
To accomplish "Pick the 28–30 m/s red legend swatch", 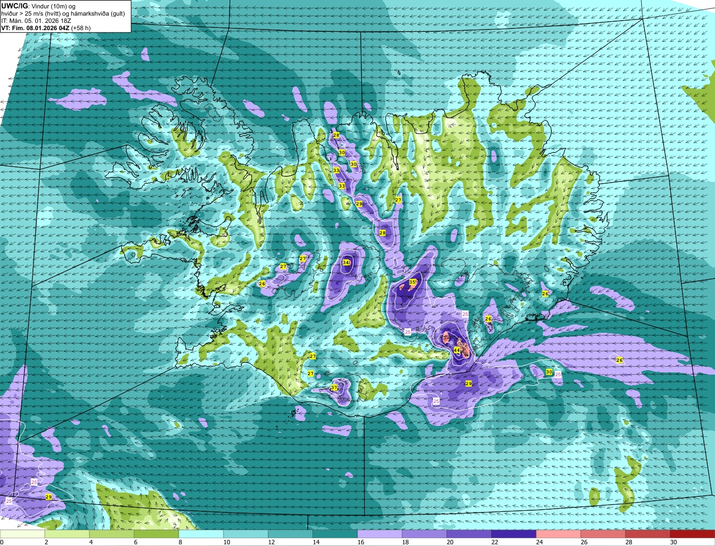I will pos(648,534).
